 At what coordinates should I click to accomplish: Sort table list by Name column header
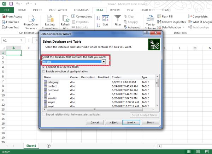coord(56,77)
